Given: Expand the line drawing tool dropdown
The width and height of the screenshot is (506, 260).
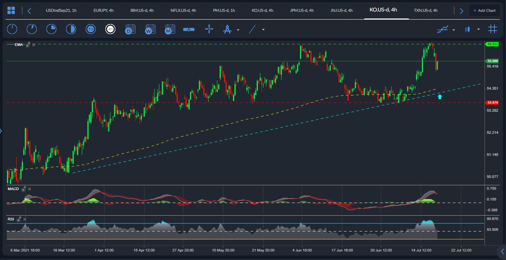Looking at the screenshot, I should (263, 30).
